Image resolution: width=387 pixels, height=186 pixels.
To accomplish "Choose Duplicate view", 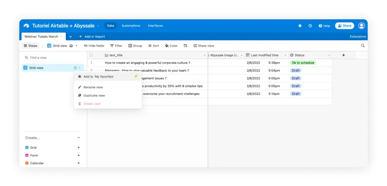I will pyautogui.click(x=108, y=95).
